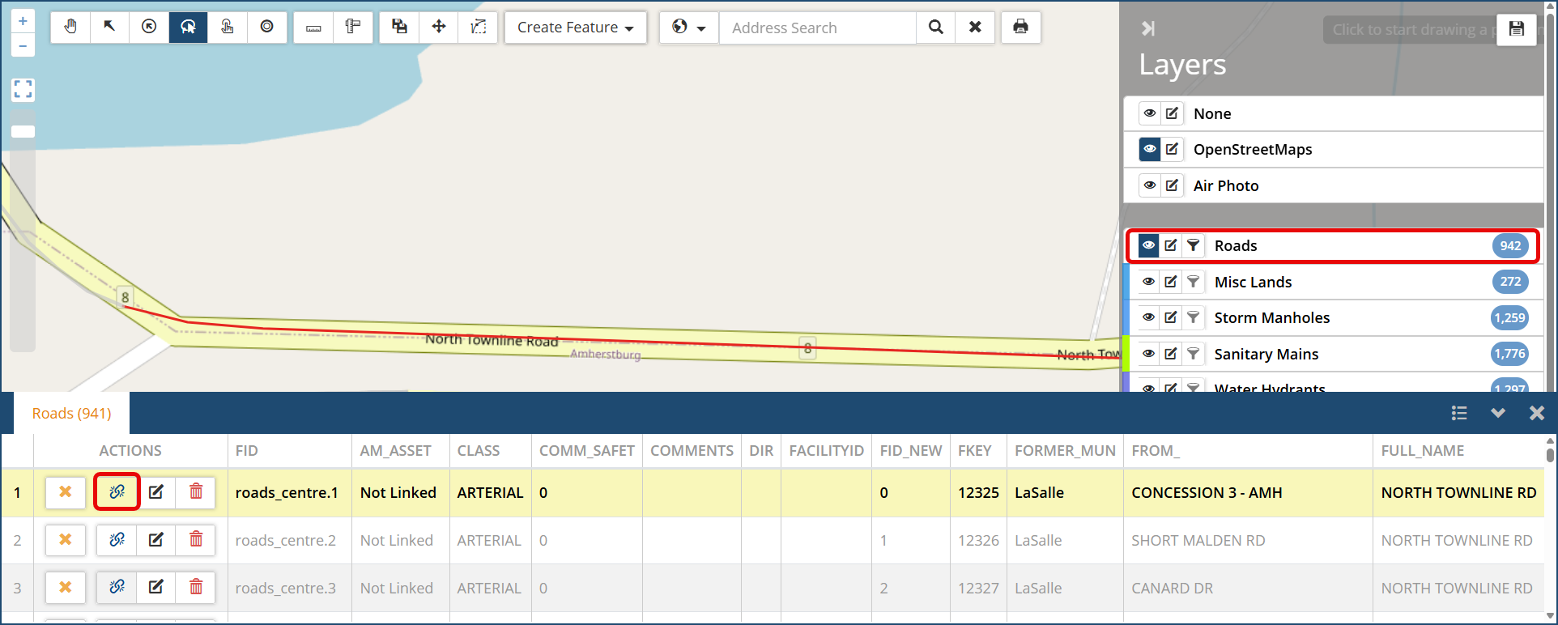The height and width of the screenshot is (625, 1558).
Task: Edit the roads_centre.3 row
Action: click(x=156, y=587)
